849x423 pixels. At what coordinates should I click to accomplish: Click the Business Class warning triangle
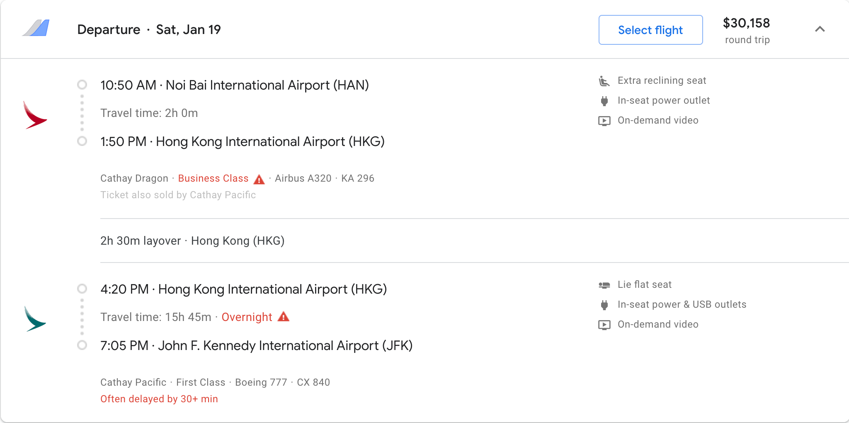259,179
